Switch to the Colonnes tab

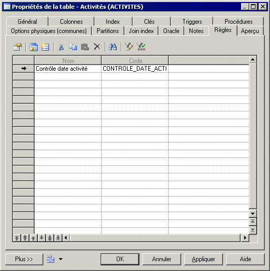pyautogui.click(x=71, y=22)
